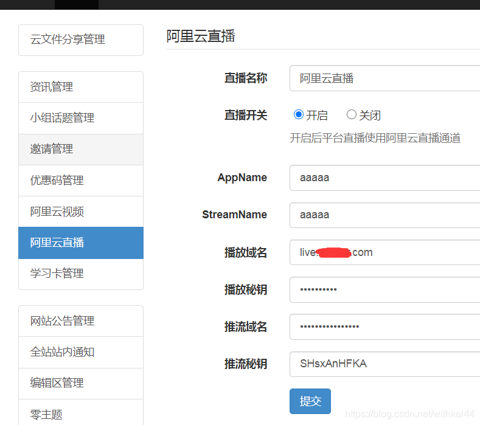
Task: Click help text 开启后平台直播使用阿里云直播通道
Action: (375, 138)
